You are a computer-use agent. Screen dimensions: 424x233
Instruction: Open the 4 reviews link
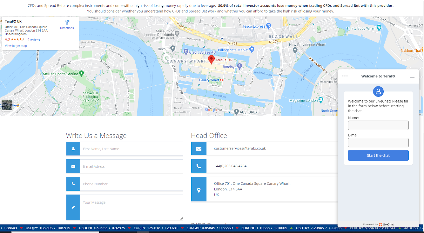click(34, 39)
